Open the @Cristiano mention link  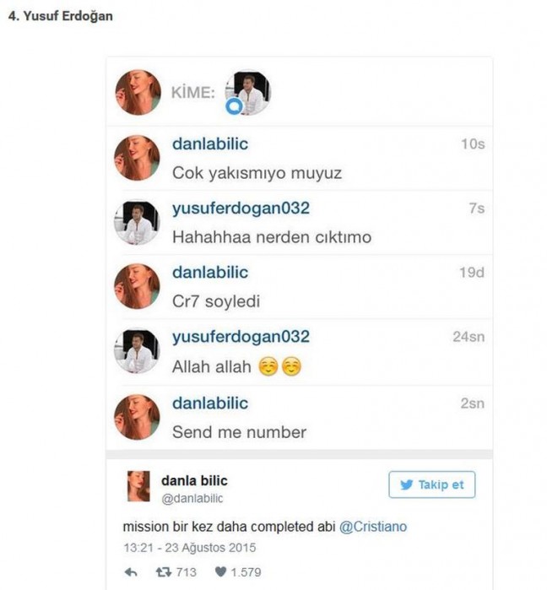pyautogui.click(x=373, y=527)
